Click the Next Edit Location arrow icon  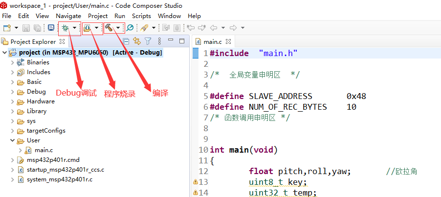[202, 28]
